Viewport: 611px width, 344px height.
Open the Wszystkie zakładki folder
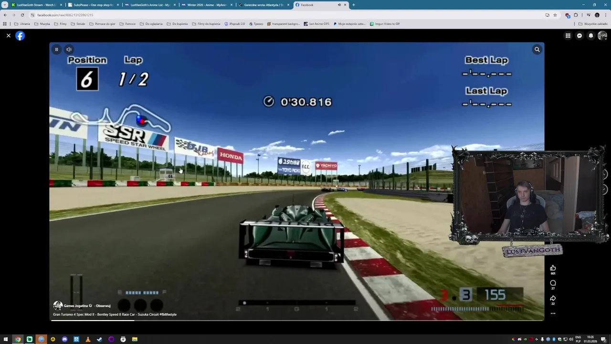[593, 23]
